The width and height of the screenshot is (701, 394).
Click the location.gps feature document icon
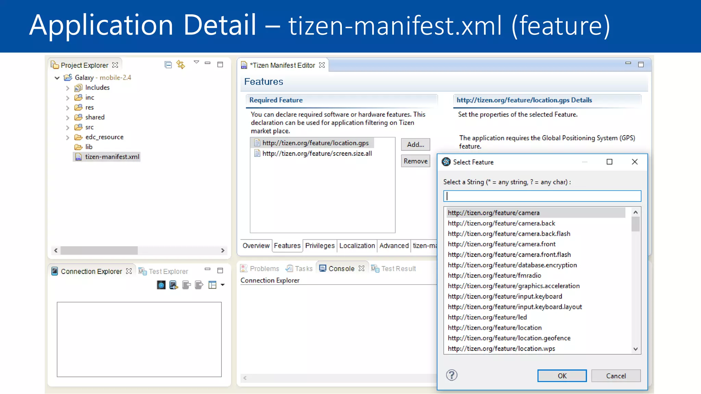[257, 143]
